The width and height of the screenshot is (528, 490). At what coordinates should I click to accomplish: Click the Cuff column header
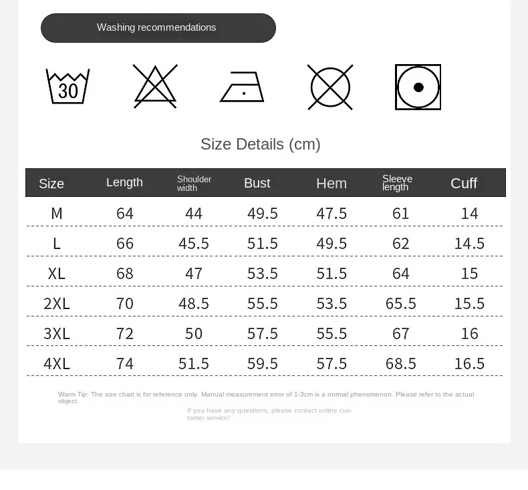click(464, 183)
